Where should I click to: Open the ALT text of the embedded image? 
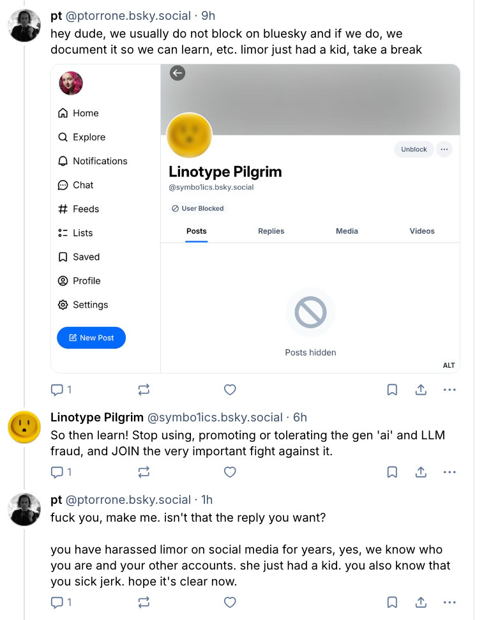[449, 365]
